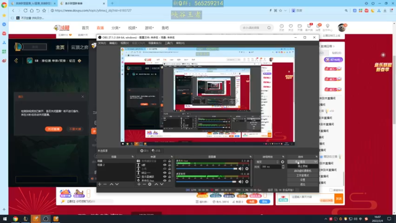Add a new source in OBS sources panel
396x223 pixels.
click(139, 184)
